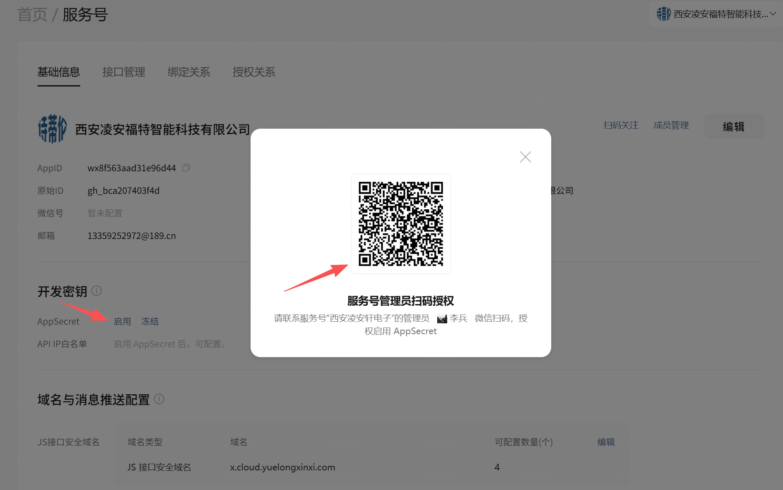The width and height of the screenshot is (783, 490).
Task: Click 冻结 for AppSecret
Action: coord(150,321)
